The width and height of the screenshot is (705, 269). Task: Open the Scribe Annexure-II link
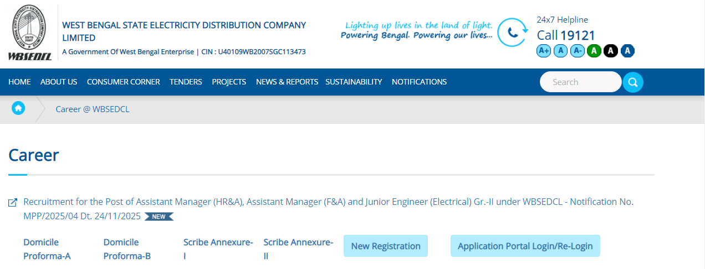point(298,249)
